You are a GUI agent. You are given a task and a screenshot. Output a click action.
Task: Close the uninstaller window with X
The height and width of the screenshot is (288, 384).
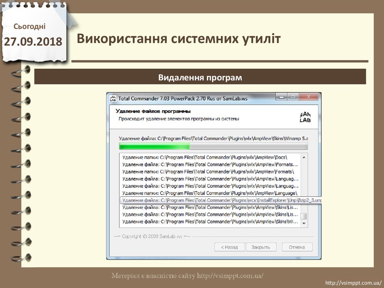[x=309, y=97]
